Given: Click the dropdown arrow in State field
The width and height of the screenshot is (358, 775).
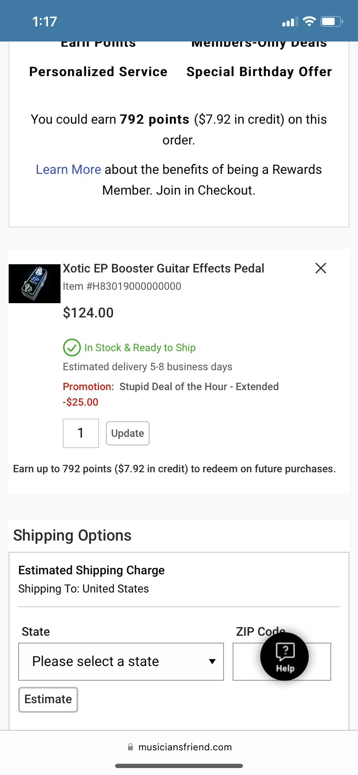Looking at the screenshot, I should [212, 661].
